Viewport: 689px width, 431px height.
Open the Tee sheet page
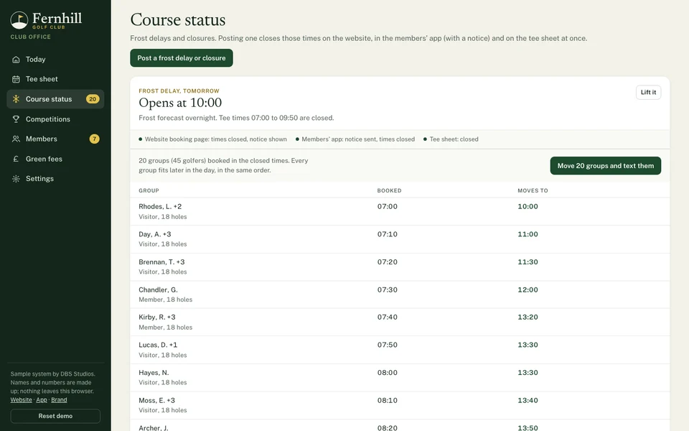click(x=55, y=79)
